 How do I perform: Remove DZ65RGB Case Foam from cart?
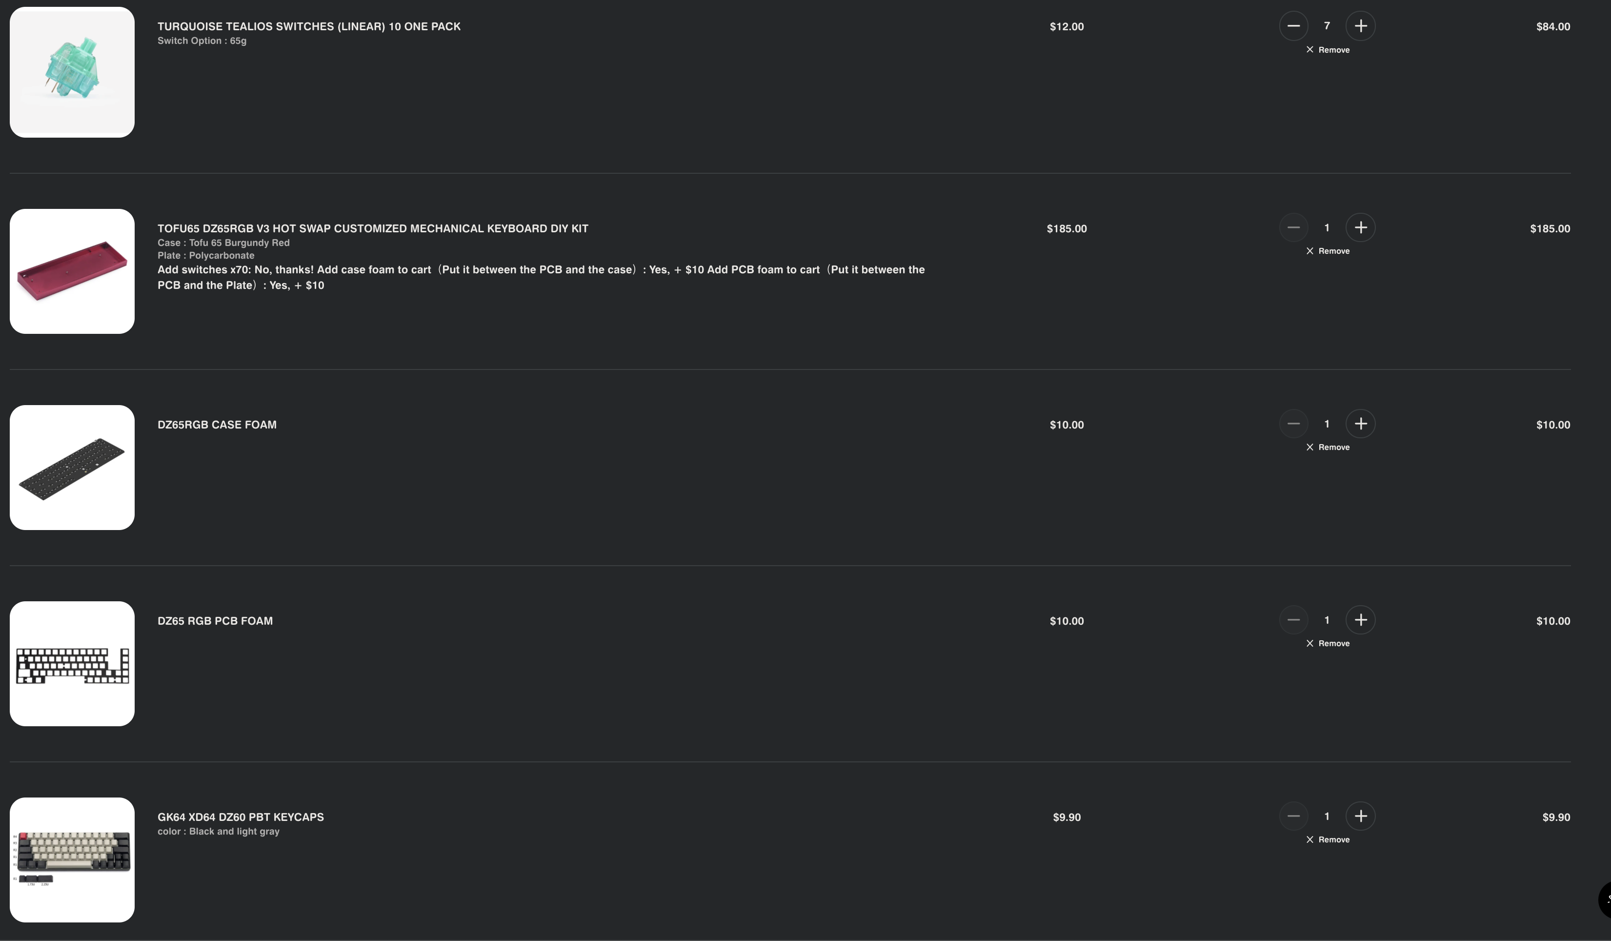(x=1328, y=447)
